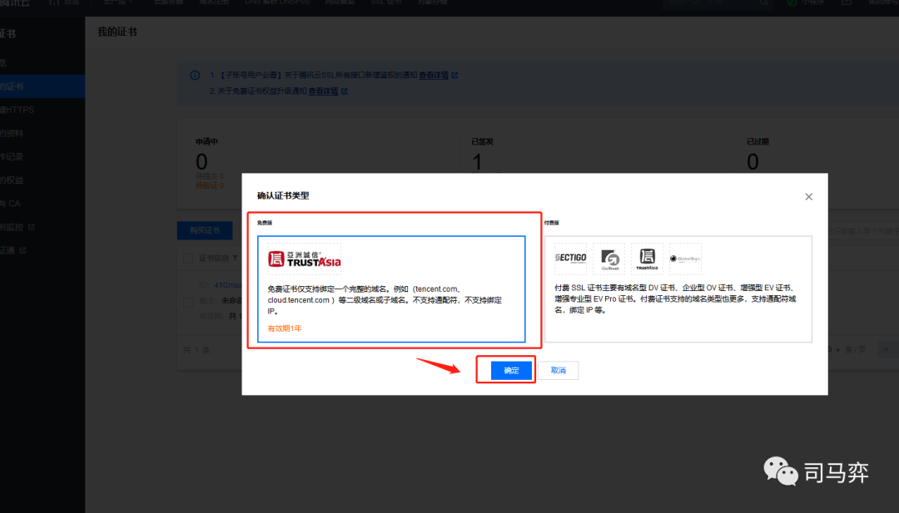The width and height of the screenshot is (899, 513).
Task: Click the external-link icon beside 证书监控
Action: click(32, 227)
